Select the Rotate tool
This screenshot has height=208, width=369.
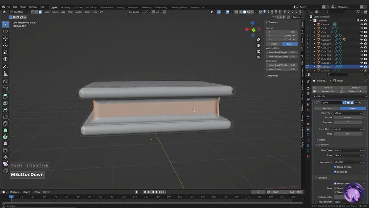tap(5, 46)
